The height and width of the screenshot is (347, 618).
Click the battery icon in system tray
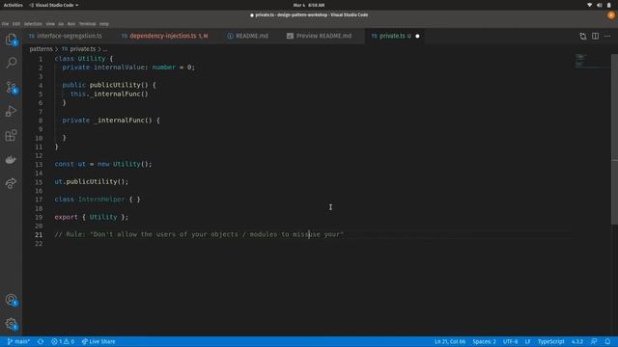point(609,5)
